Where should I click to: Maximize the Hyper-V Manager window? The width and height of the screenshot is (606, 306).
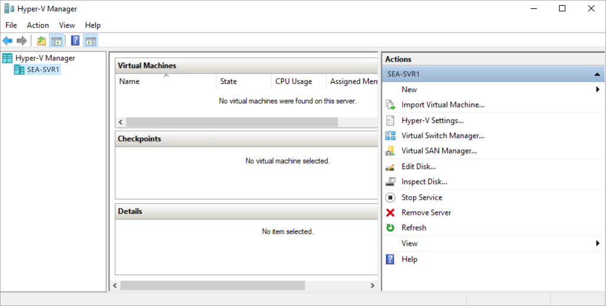tap(562, 8)
